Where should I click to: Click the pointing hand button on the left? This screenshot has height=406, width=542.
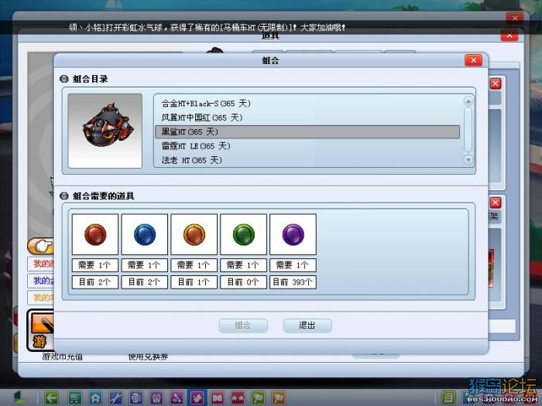click(41, 246)
